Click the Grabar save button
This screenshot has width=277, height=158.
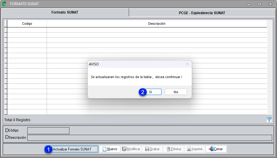(x=152, y=149)
